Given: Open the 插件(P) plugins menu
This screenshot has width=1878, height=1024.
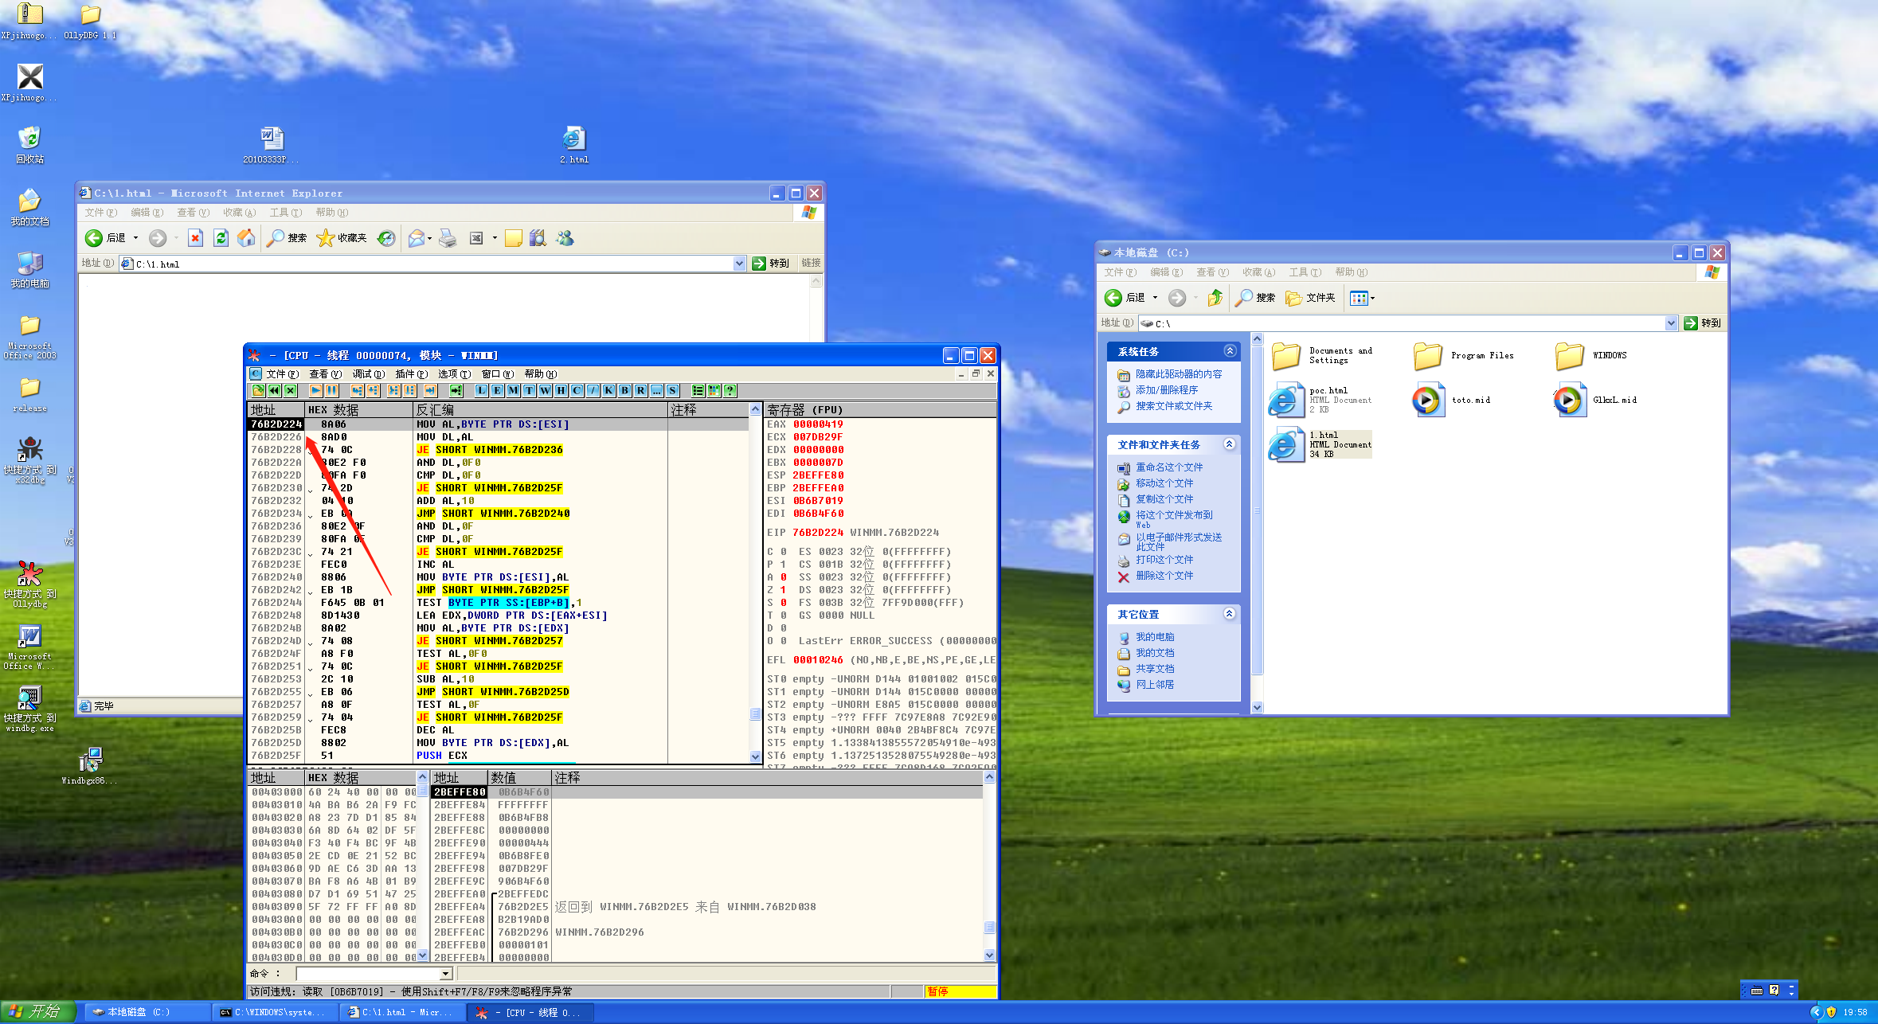Looking at the screenshot, I should (411, 374).
